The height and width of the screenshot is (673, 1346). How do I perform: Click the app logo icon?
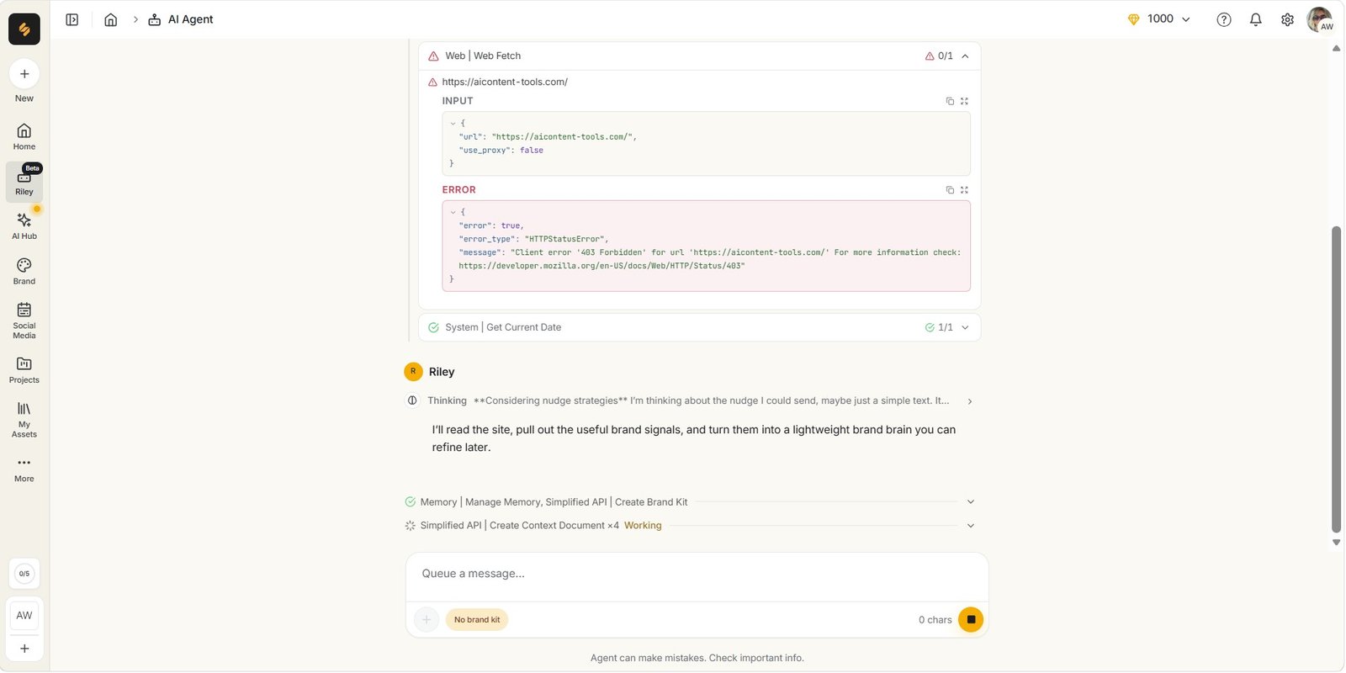click(24, 29)
